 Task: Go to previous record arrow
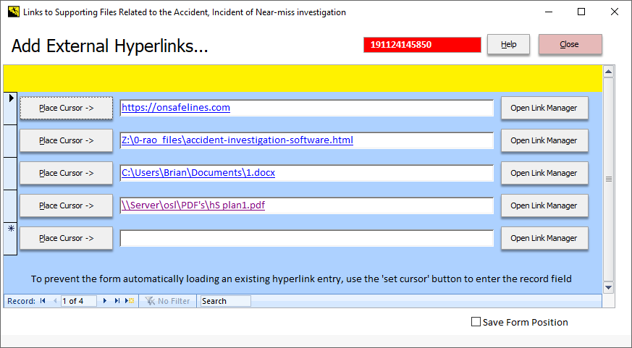point(55,301)
